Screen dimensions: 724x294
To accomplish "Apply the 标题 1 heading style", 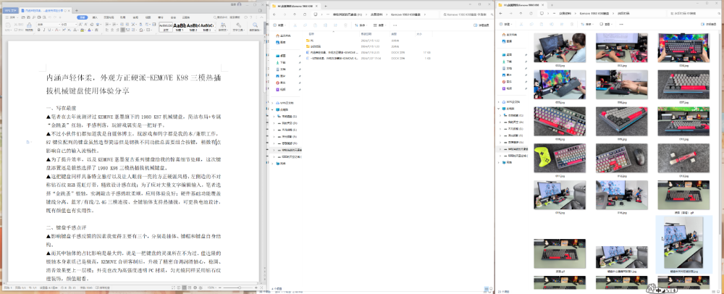I will [180, 27].
